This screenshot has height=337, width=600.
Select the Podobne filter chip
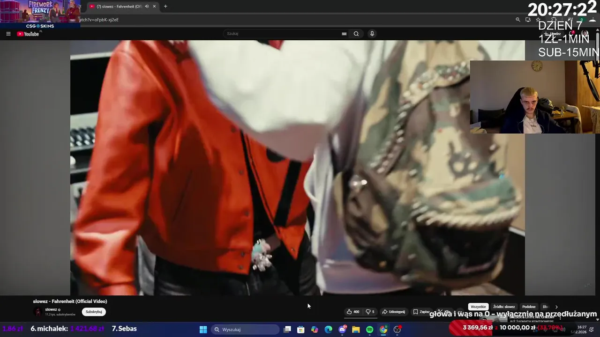(529, 307)
